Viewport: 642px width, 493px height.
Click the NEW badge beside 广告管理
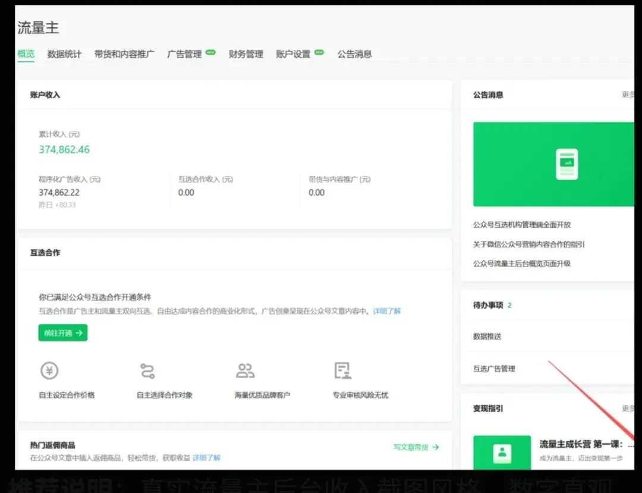(x=210, y=52)
